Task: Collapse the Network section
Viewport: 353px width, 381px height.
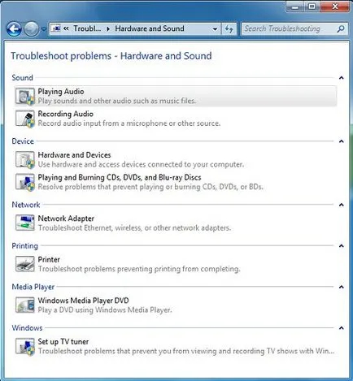Action: click(342, 205)
